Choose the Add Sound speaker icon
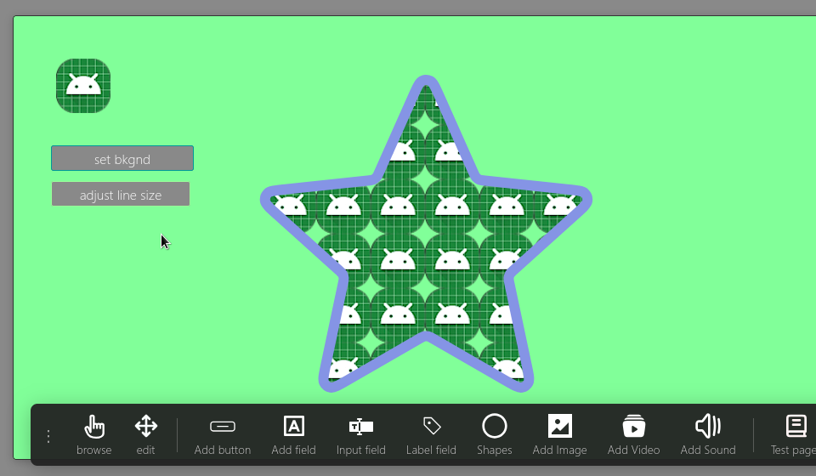Image resolution: width=816 pixels, height=476 pixels. coord(707,434)
